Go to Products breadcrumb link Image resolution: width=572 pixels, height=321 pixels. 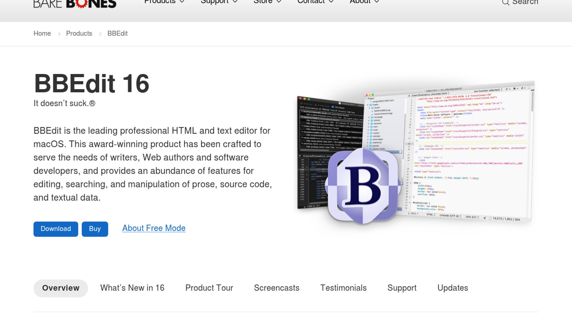click(79, 34)
